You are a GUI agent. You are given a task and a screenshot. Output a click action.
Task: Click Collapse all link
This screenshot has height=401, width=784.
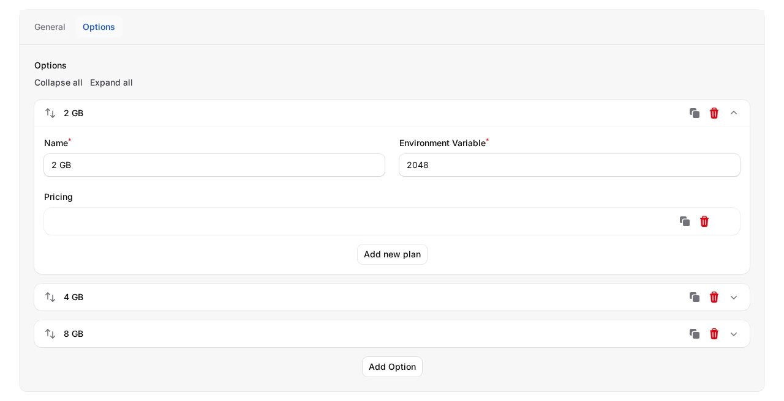point(58,83)
